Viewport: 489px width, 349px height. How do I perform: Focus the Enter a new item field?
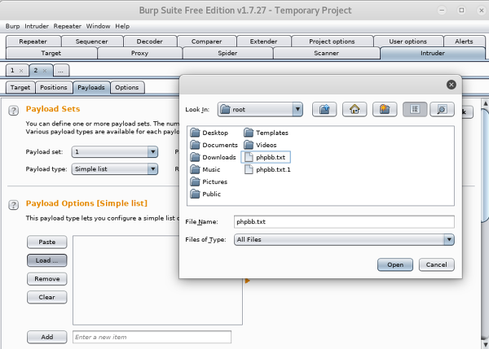click(152, 337)
